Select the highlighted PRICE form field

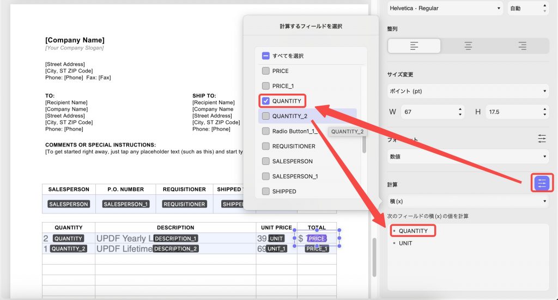click(x=317, y=238)
